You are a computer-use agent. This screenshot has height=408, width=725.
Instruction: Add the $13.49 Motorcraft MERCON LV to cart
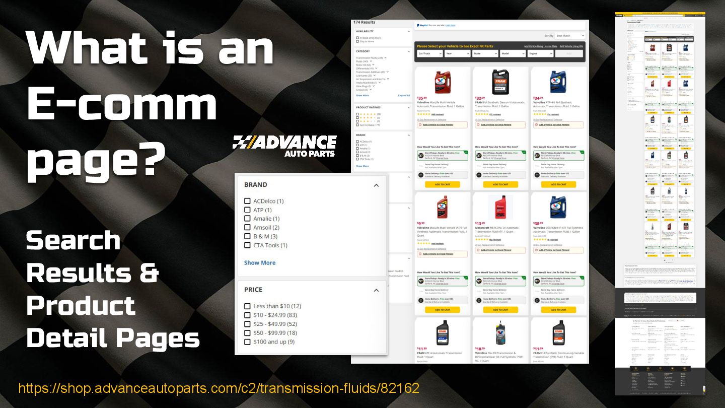500,310
